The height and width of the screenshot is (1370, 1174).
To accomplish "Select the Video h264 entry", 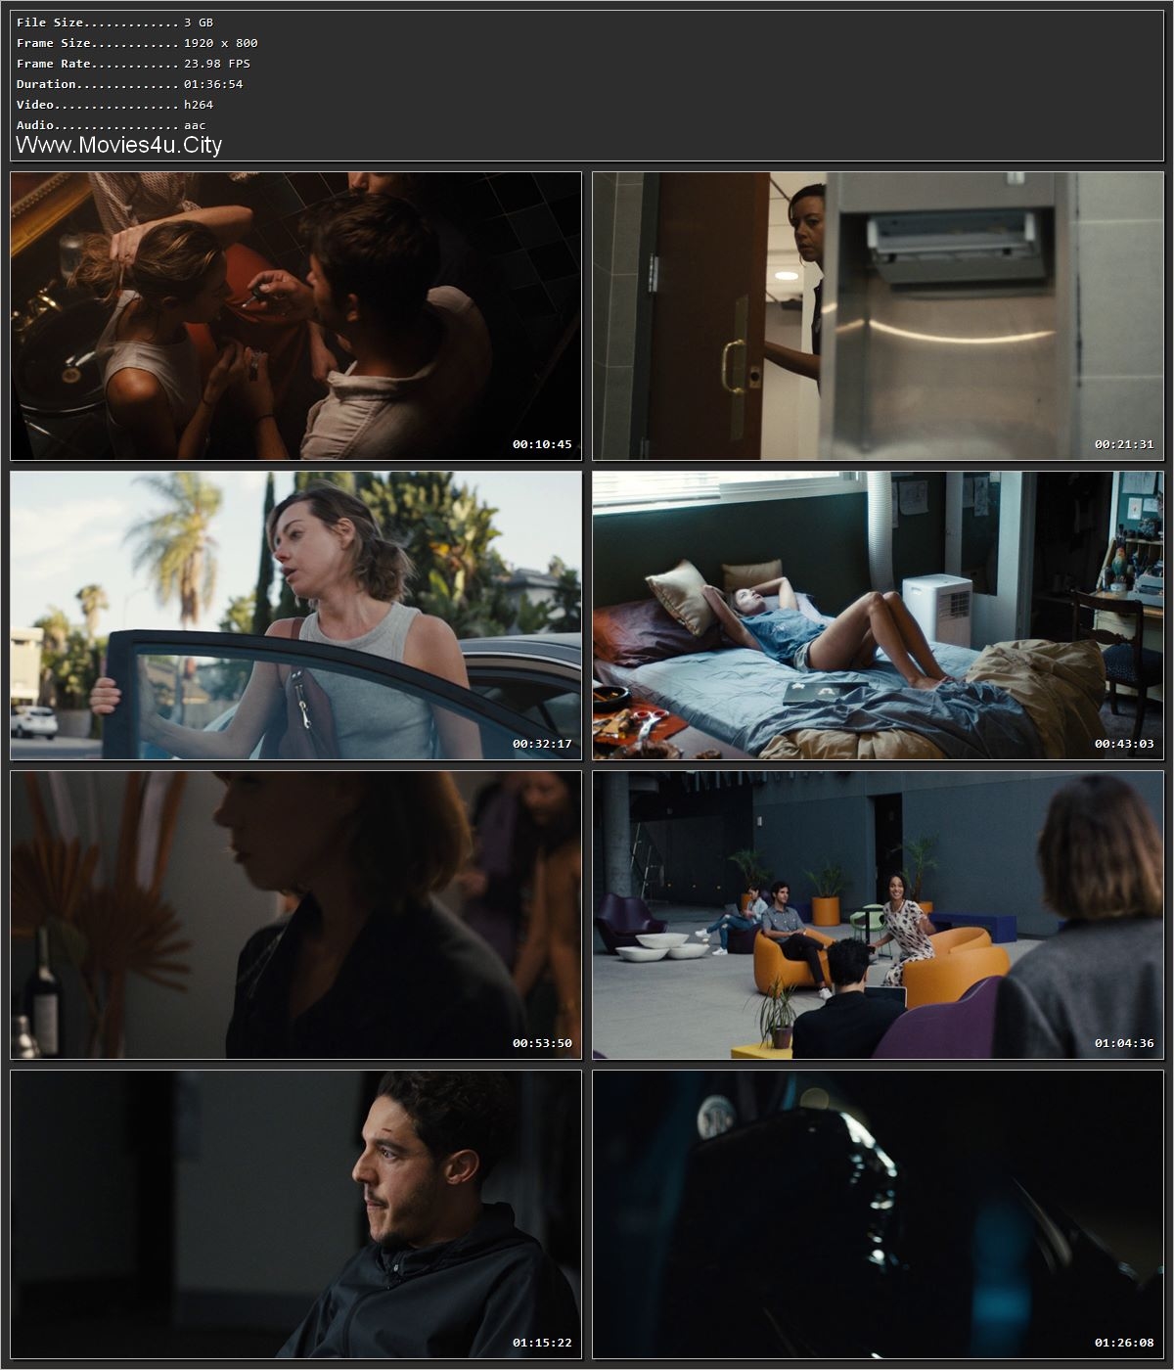I will point(108,104).
